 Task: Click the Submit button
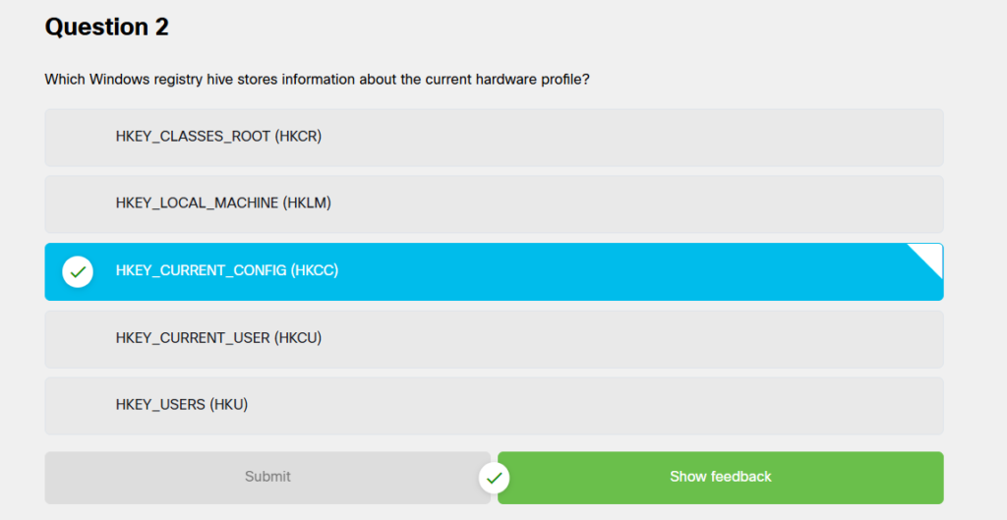click(x=267, y=478)
